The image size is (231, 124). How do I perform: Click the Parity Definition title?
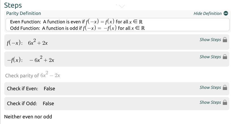pos(23,13)
